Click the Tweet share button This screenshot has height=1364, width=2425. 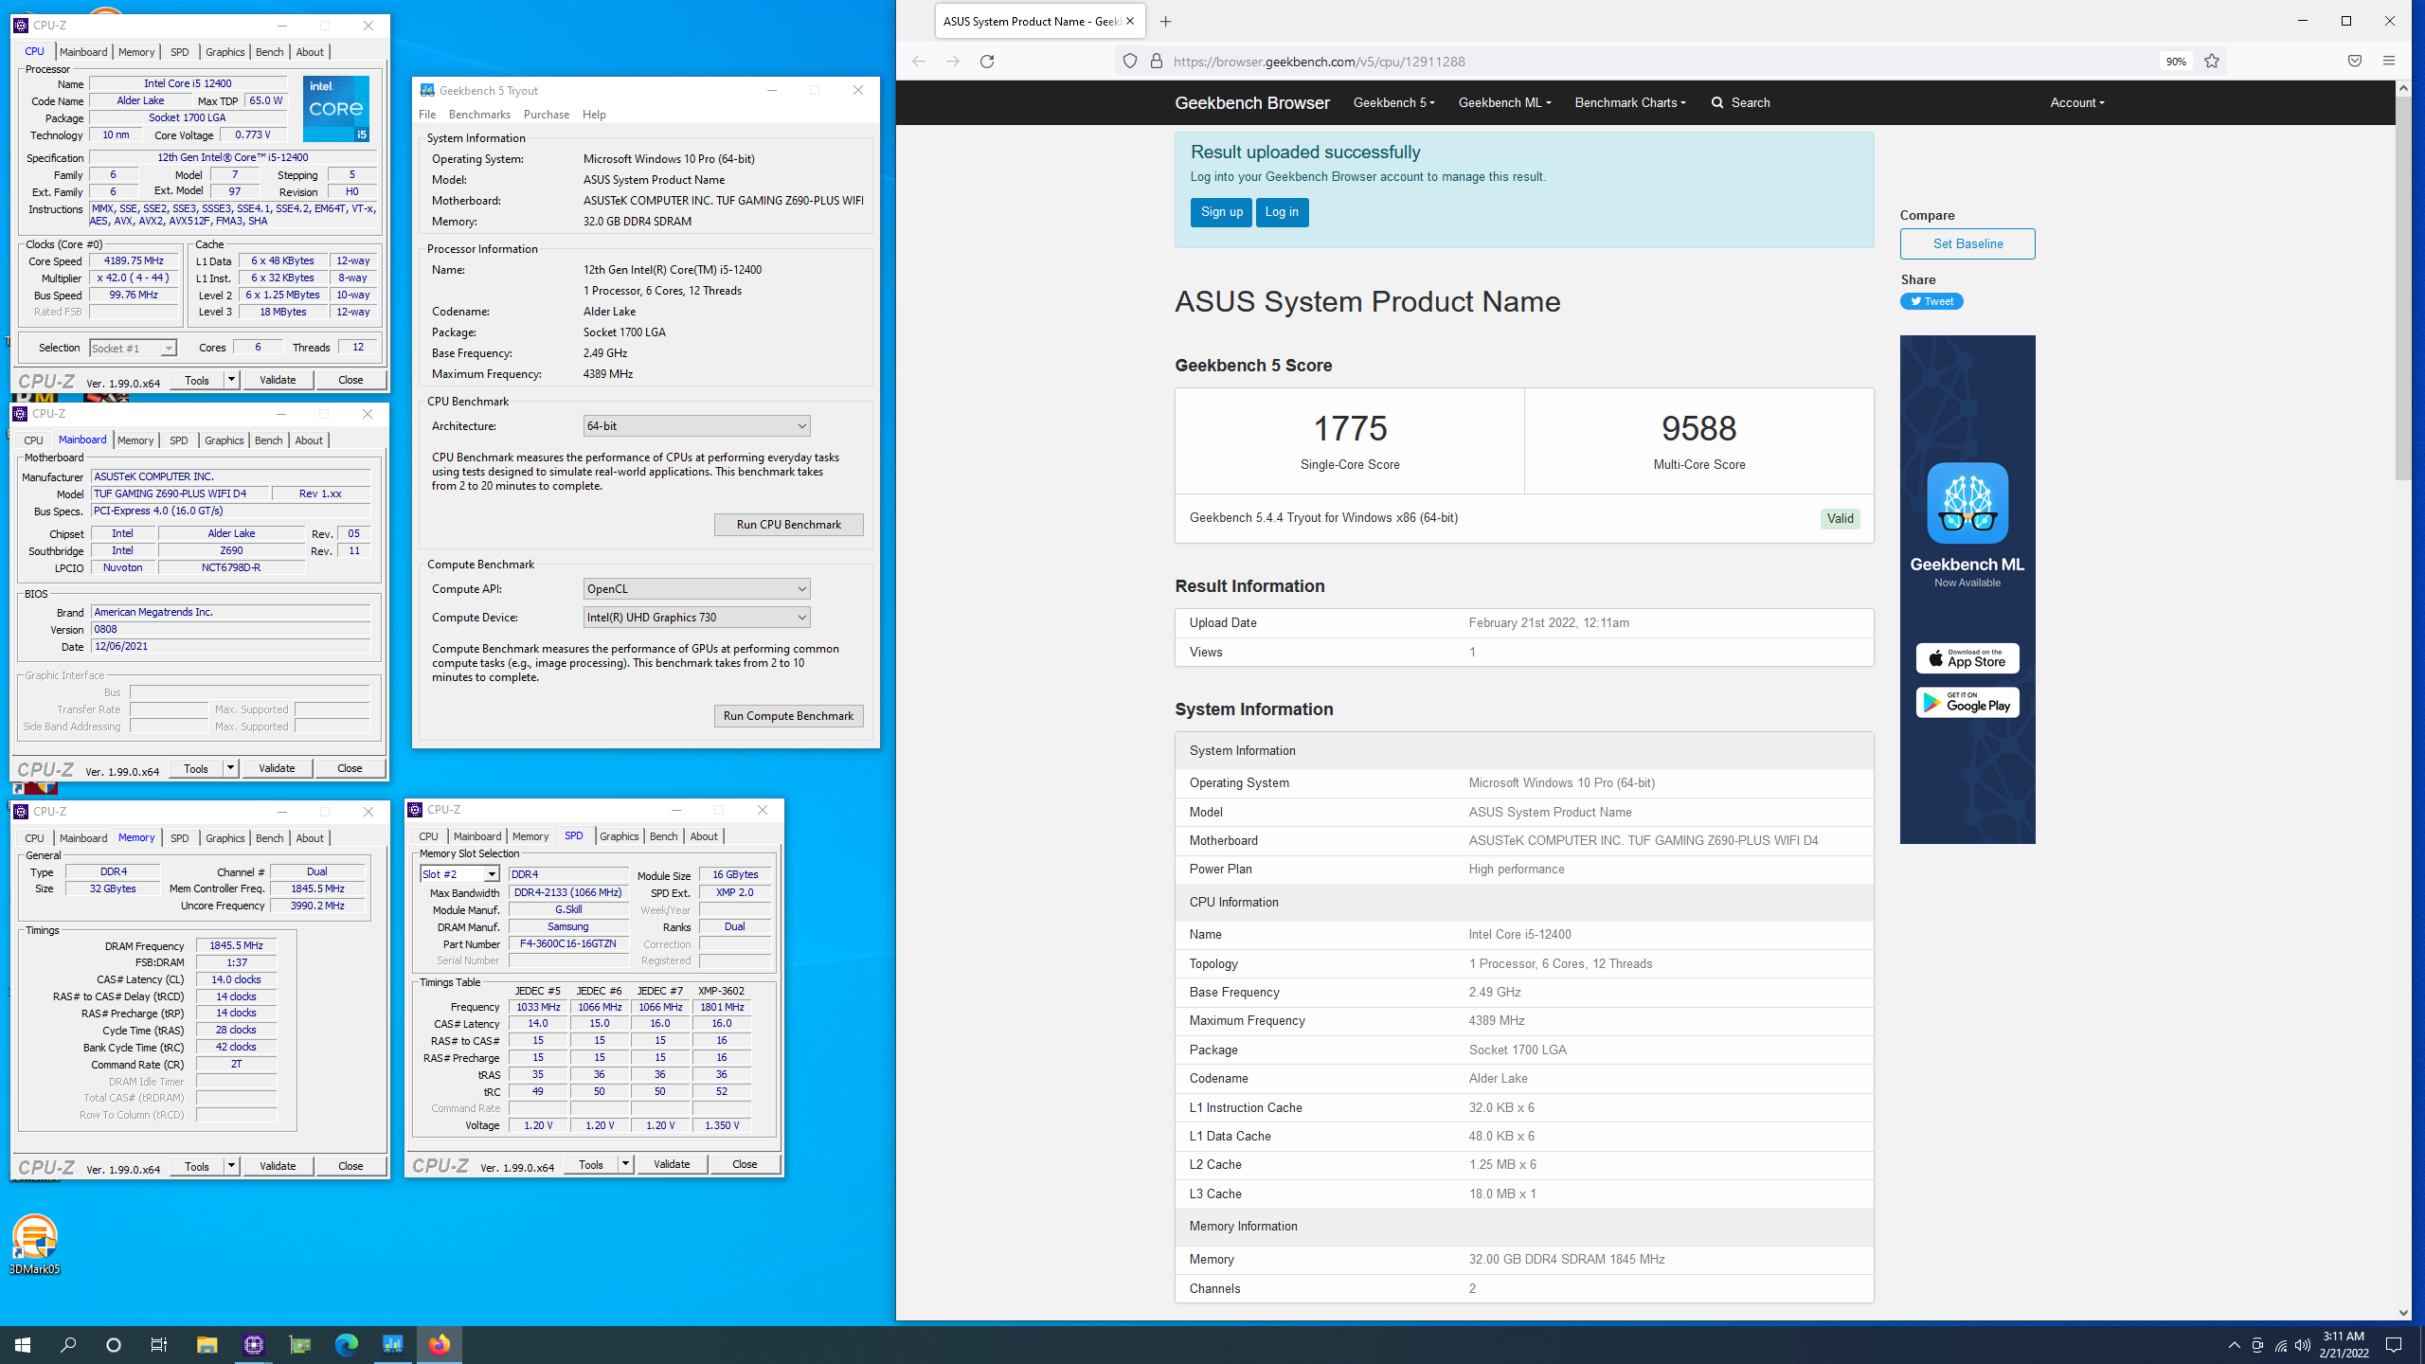pyautogui.click(x=1931, y=301)
